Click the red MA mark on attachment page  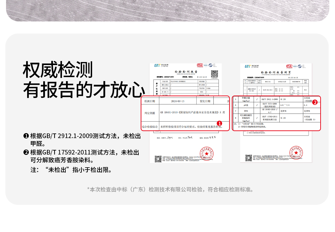pyautogui.click(x=289, y=66)
